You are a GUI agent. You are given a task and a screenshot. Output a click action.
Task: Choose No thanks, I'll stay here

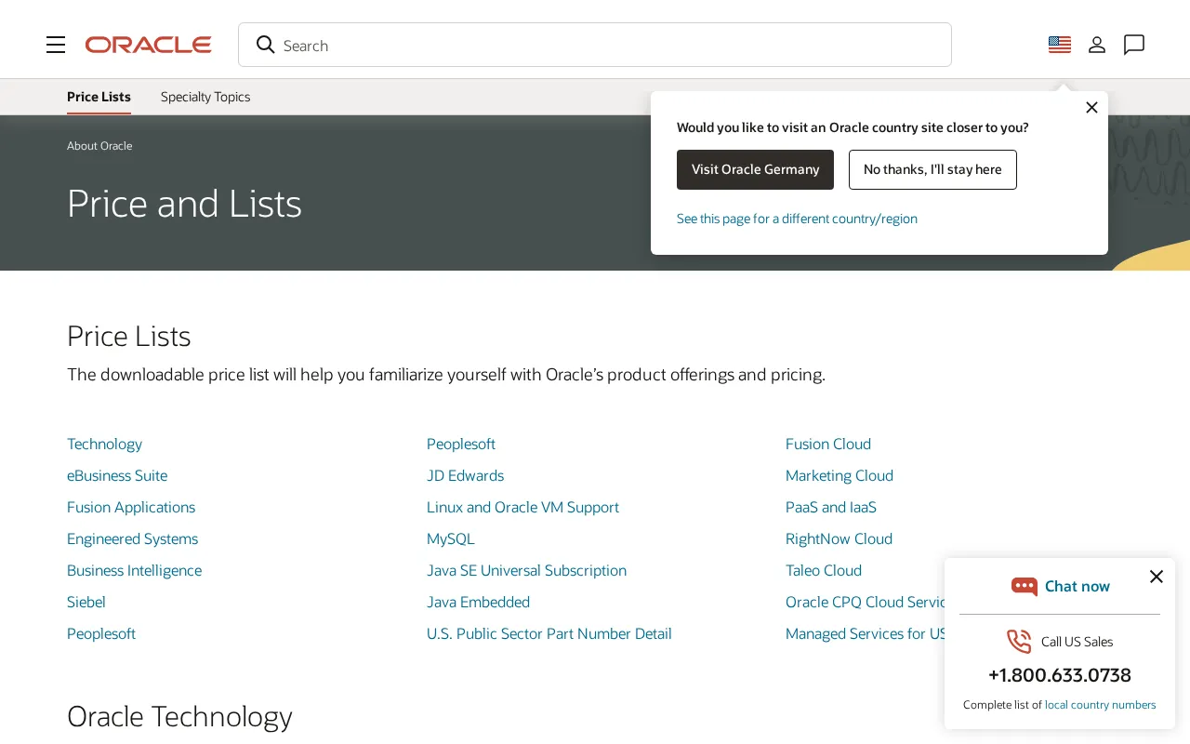(x=932, y=169)
